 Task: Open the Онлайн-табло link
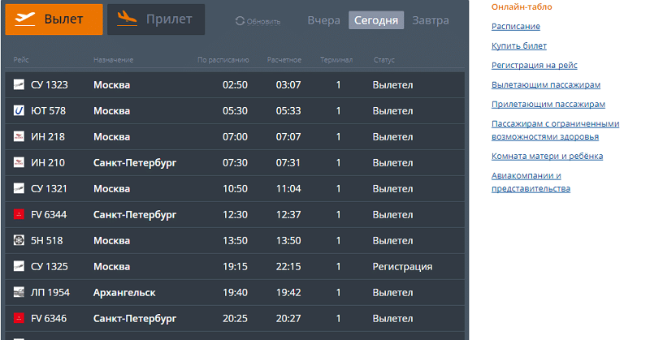pos(522,7)
